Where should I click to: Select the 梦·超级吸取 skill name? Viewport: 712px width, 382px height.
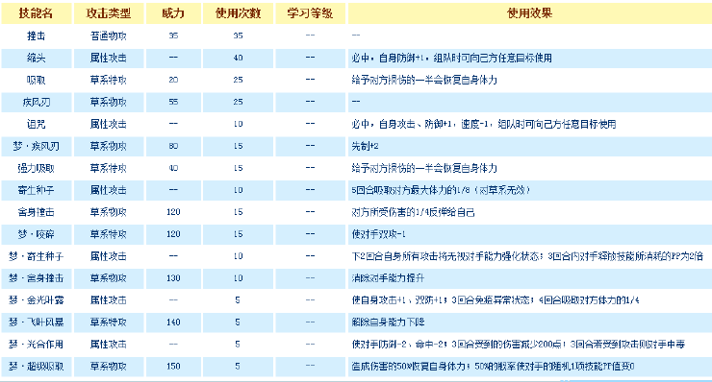click(37, 366)
